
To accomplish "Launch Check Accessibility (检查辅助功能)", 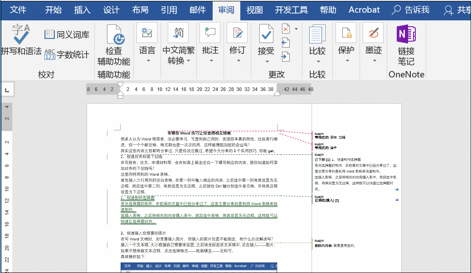I will coord(117,45).
